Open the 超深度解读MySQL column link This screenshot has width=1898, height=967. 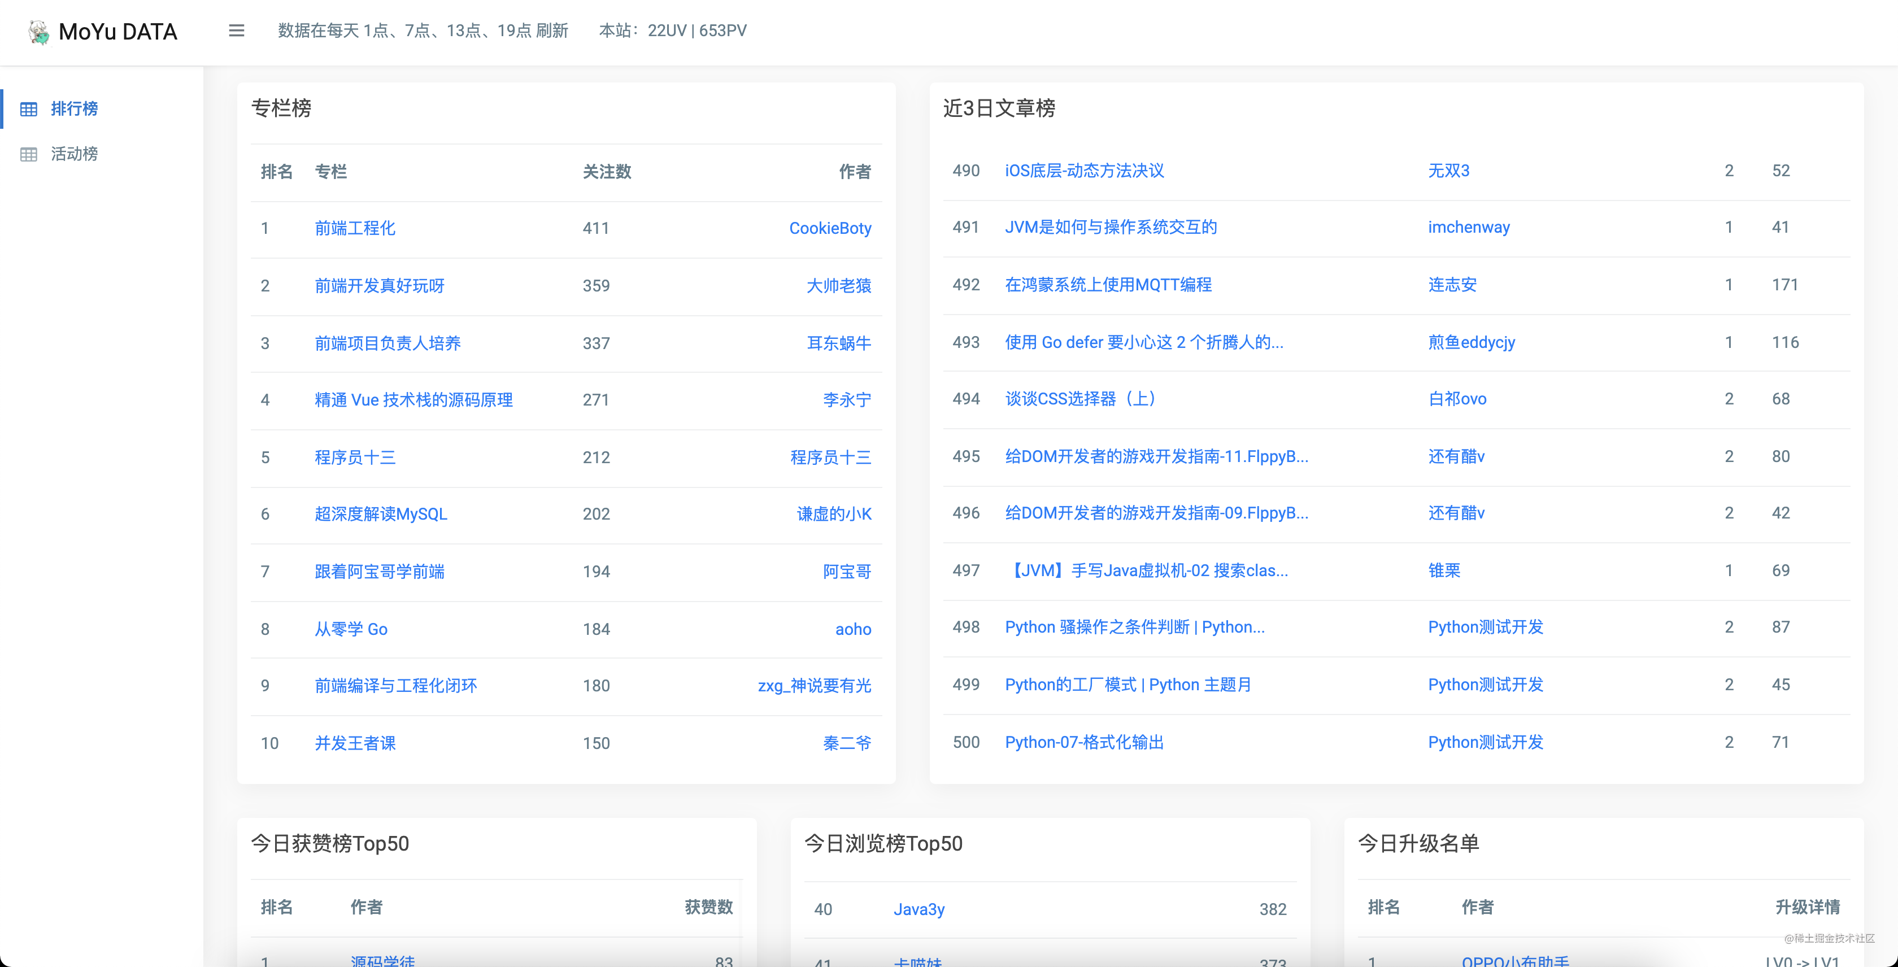click(x=380, y=514)
